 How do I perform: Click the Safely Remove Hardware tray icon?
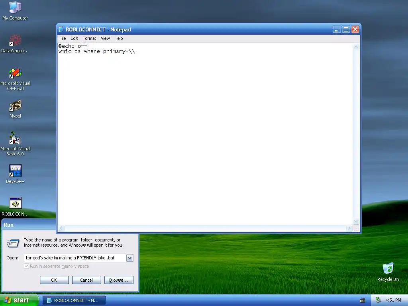(x=379, y=300)
